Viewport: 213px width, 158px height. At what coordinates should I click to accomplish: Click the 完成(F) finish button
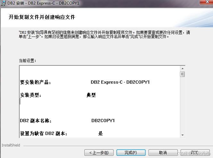click(x=131, y=153)
